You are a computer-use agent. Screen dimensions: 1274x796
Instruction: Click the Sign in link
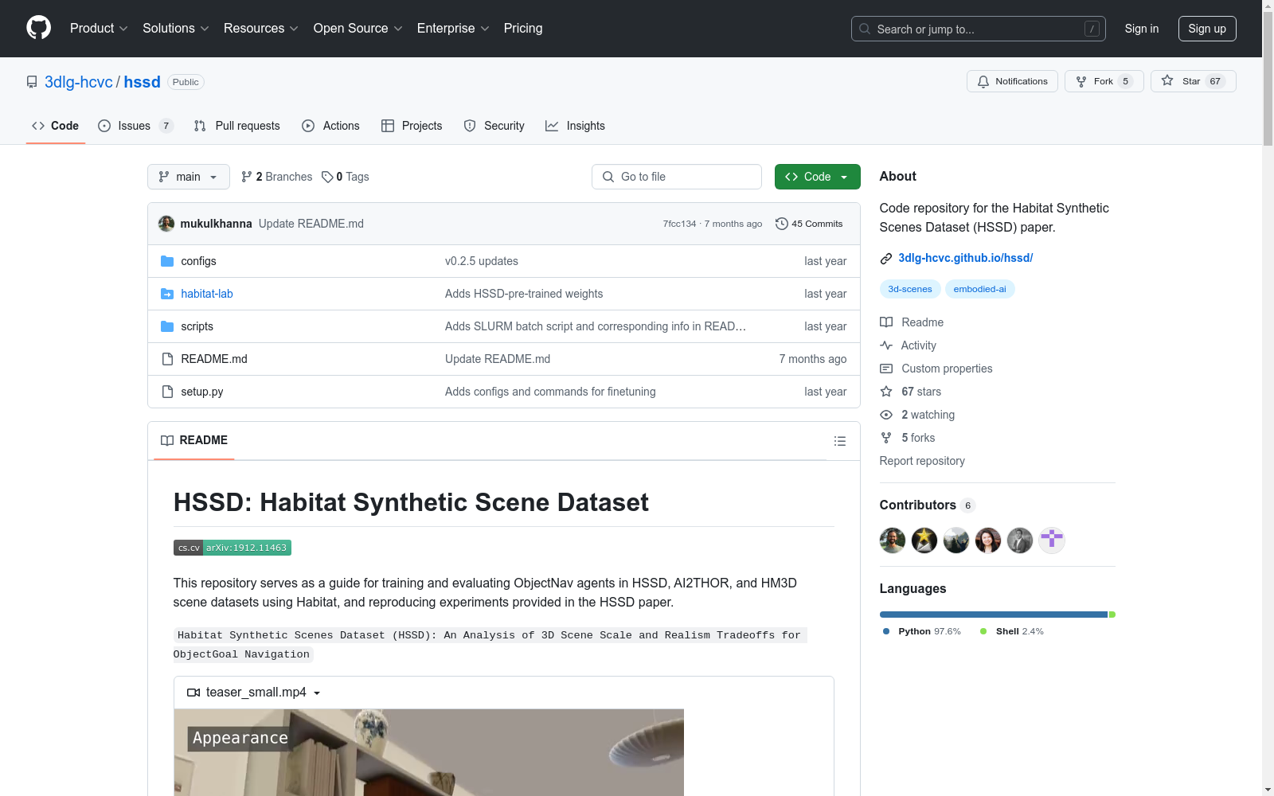(1142, 29)
